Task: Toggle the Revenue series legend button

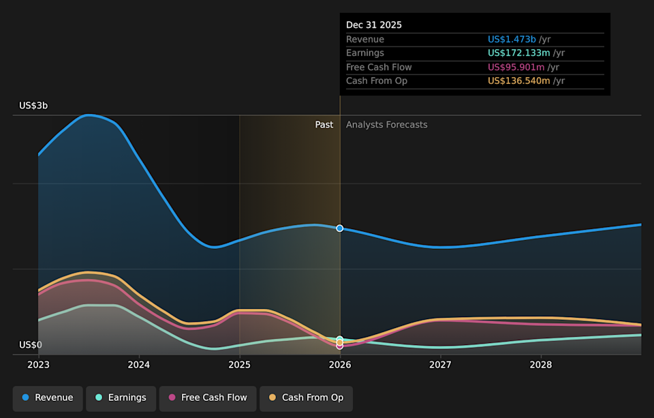Action: (48, 398)
